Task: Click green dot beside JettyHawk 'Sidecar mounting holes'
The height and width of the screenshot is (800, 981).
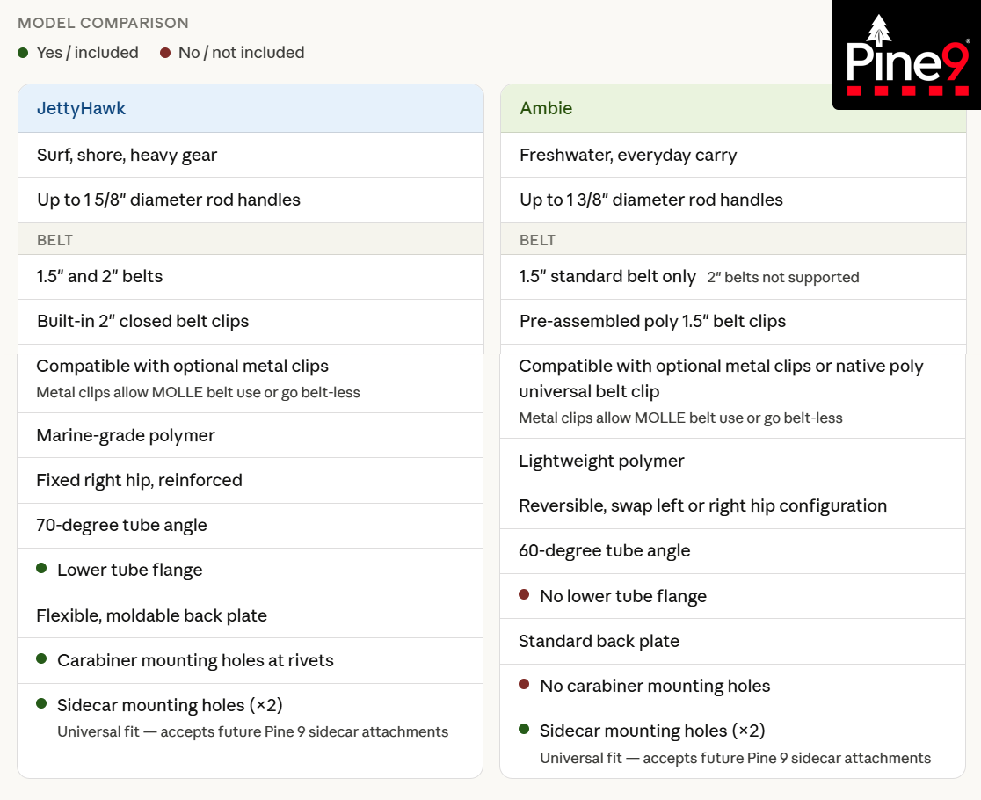Action: coord(41,703)
